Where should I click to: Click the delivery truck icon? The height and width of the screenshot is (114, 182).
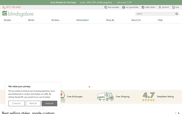105,97
